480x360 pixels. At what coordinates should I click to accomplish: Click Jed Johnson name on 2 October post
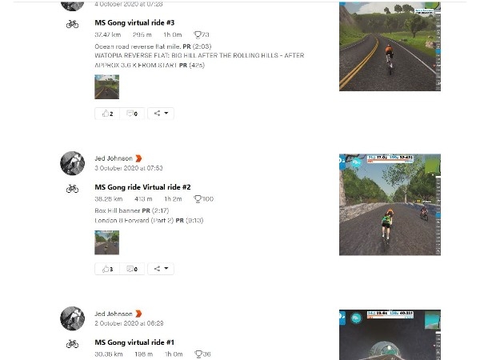click(114, 314)
